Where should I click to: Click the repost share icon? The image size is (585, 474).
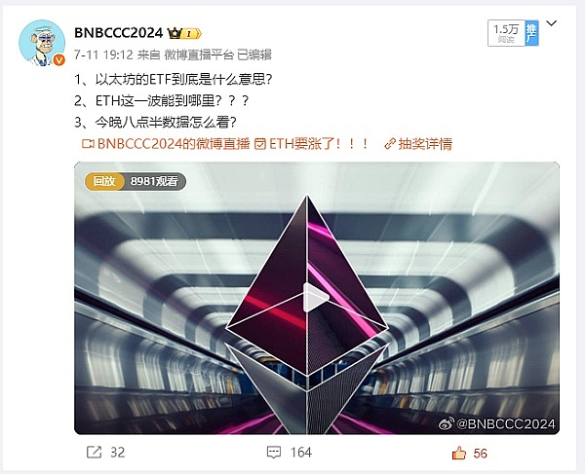coord(94,452)
